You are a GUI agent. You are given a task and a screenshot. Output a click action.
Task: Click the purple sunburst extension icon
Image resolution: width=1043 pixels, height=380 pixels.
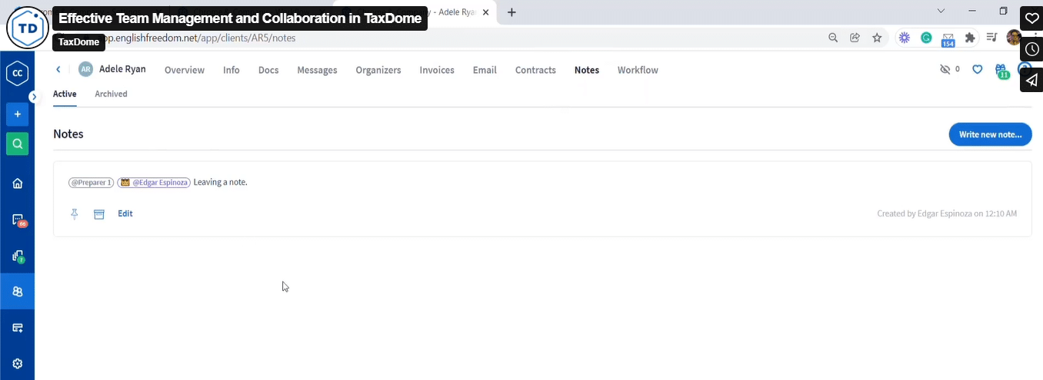tap(905, 38)
